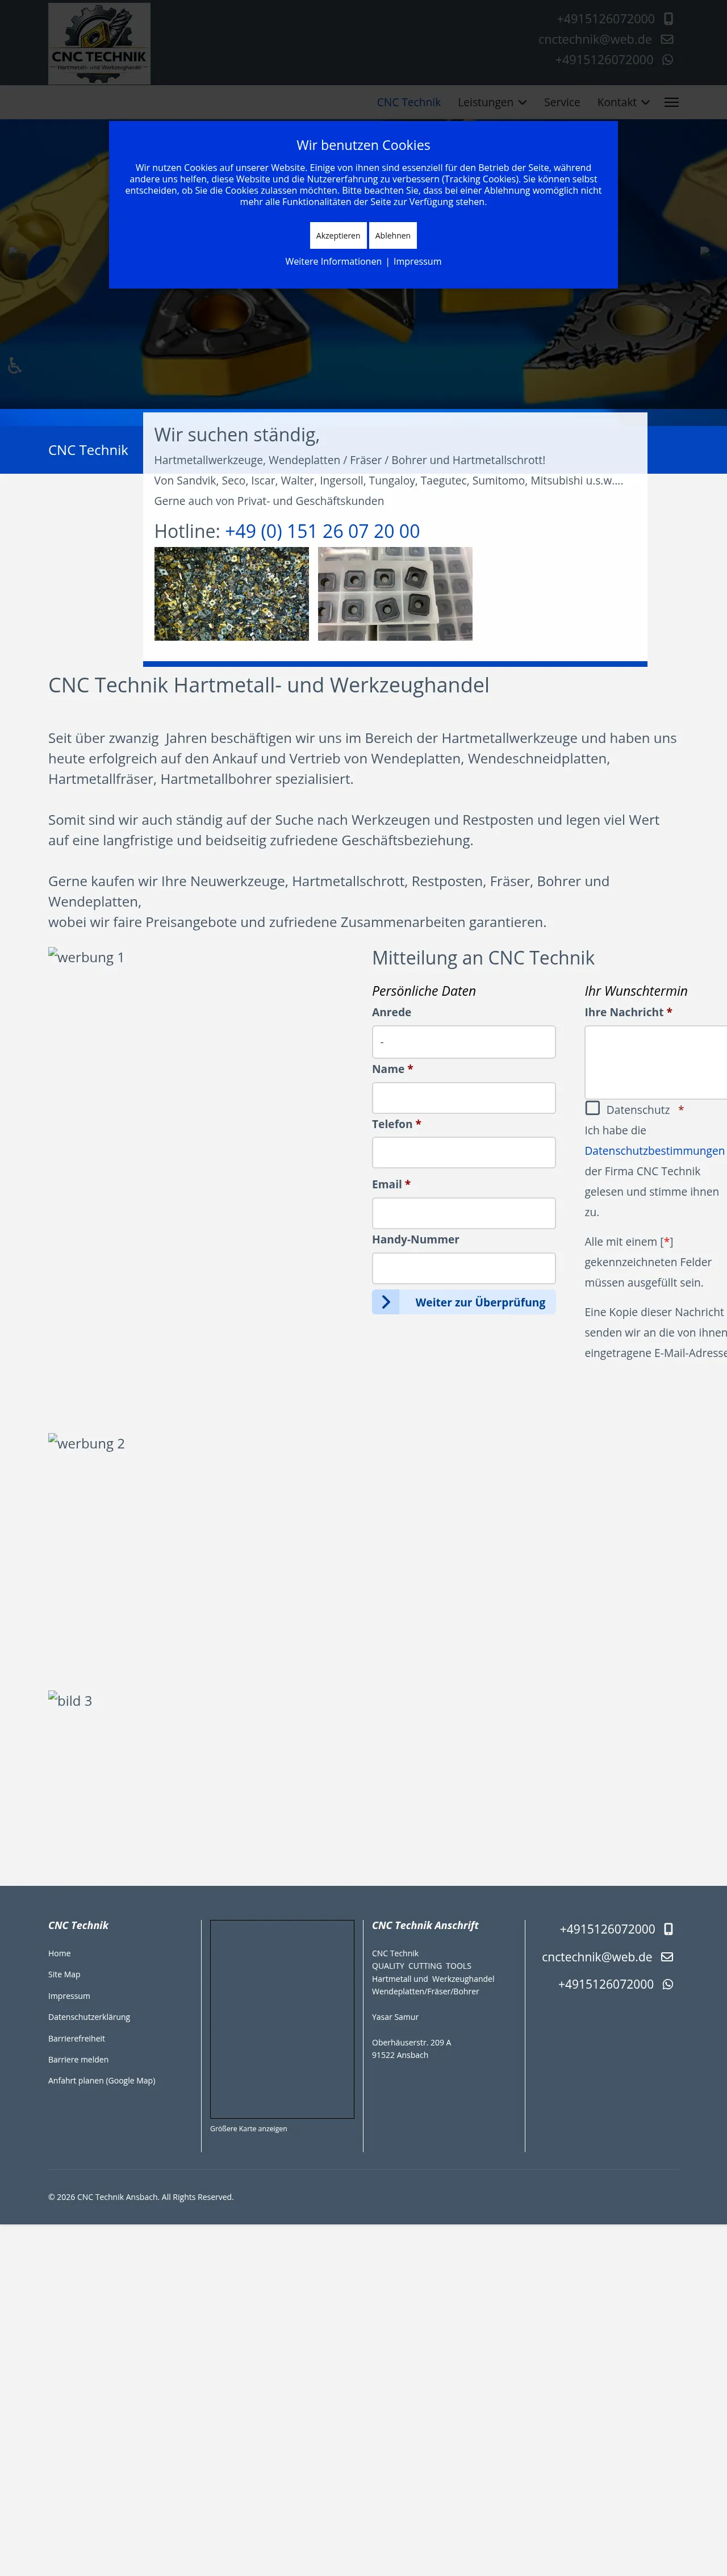Image resolution: width=727 pixels, height=2576 pixels.
Task: Click into the Email input field
Action: pyautogui.click(x=463, y=1213)
